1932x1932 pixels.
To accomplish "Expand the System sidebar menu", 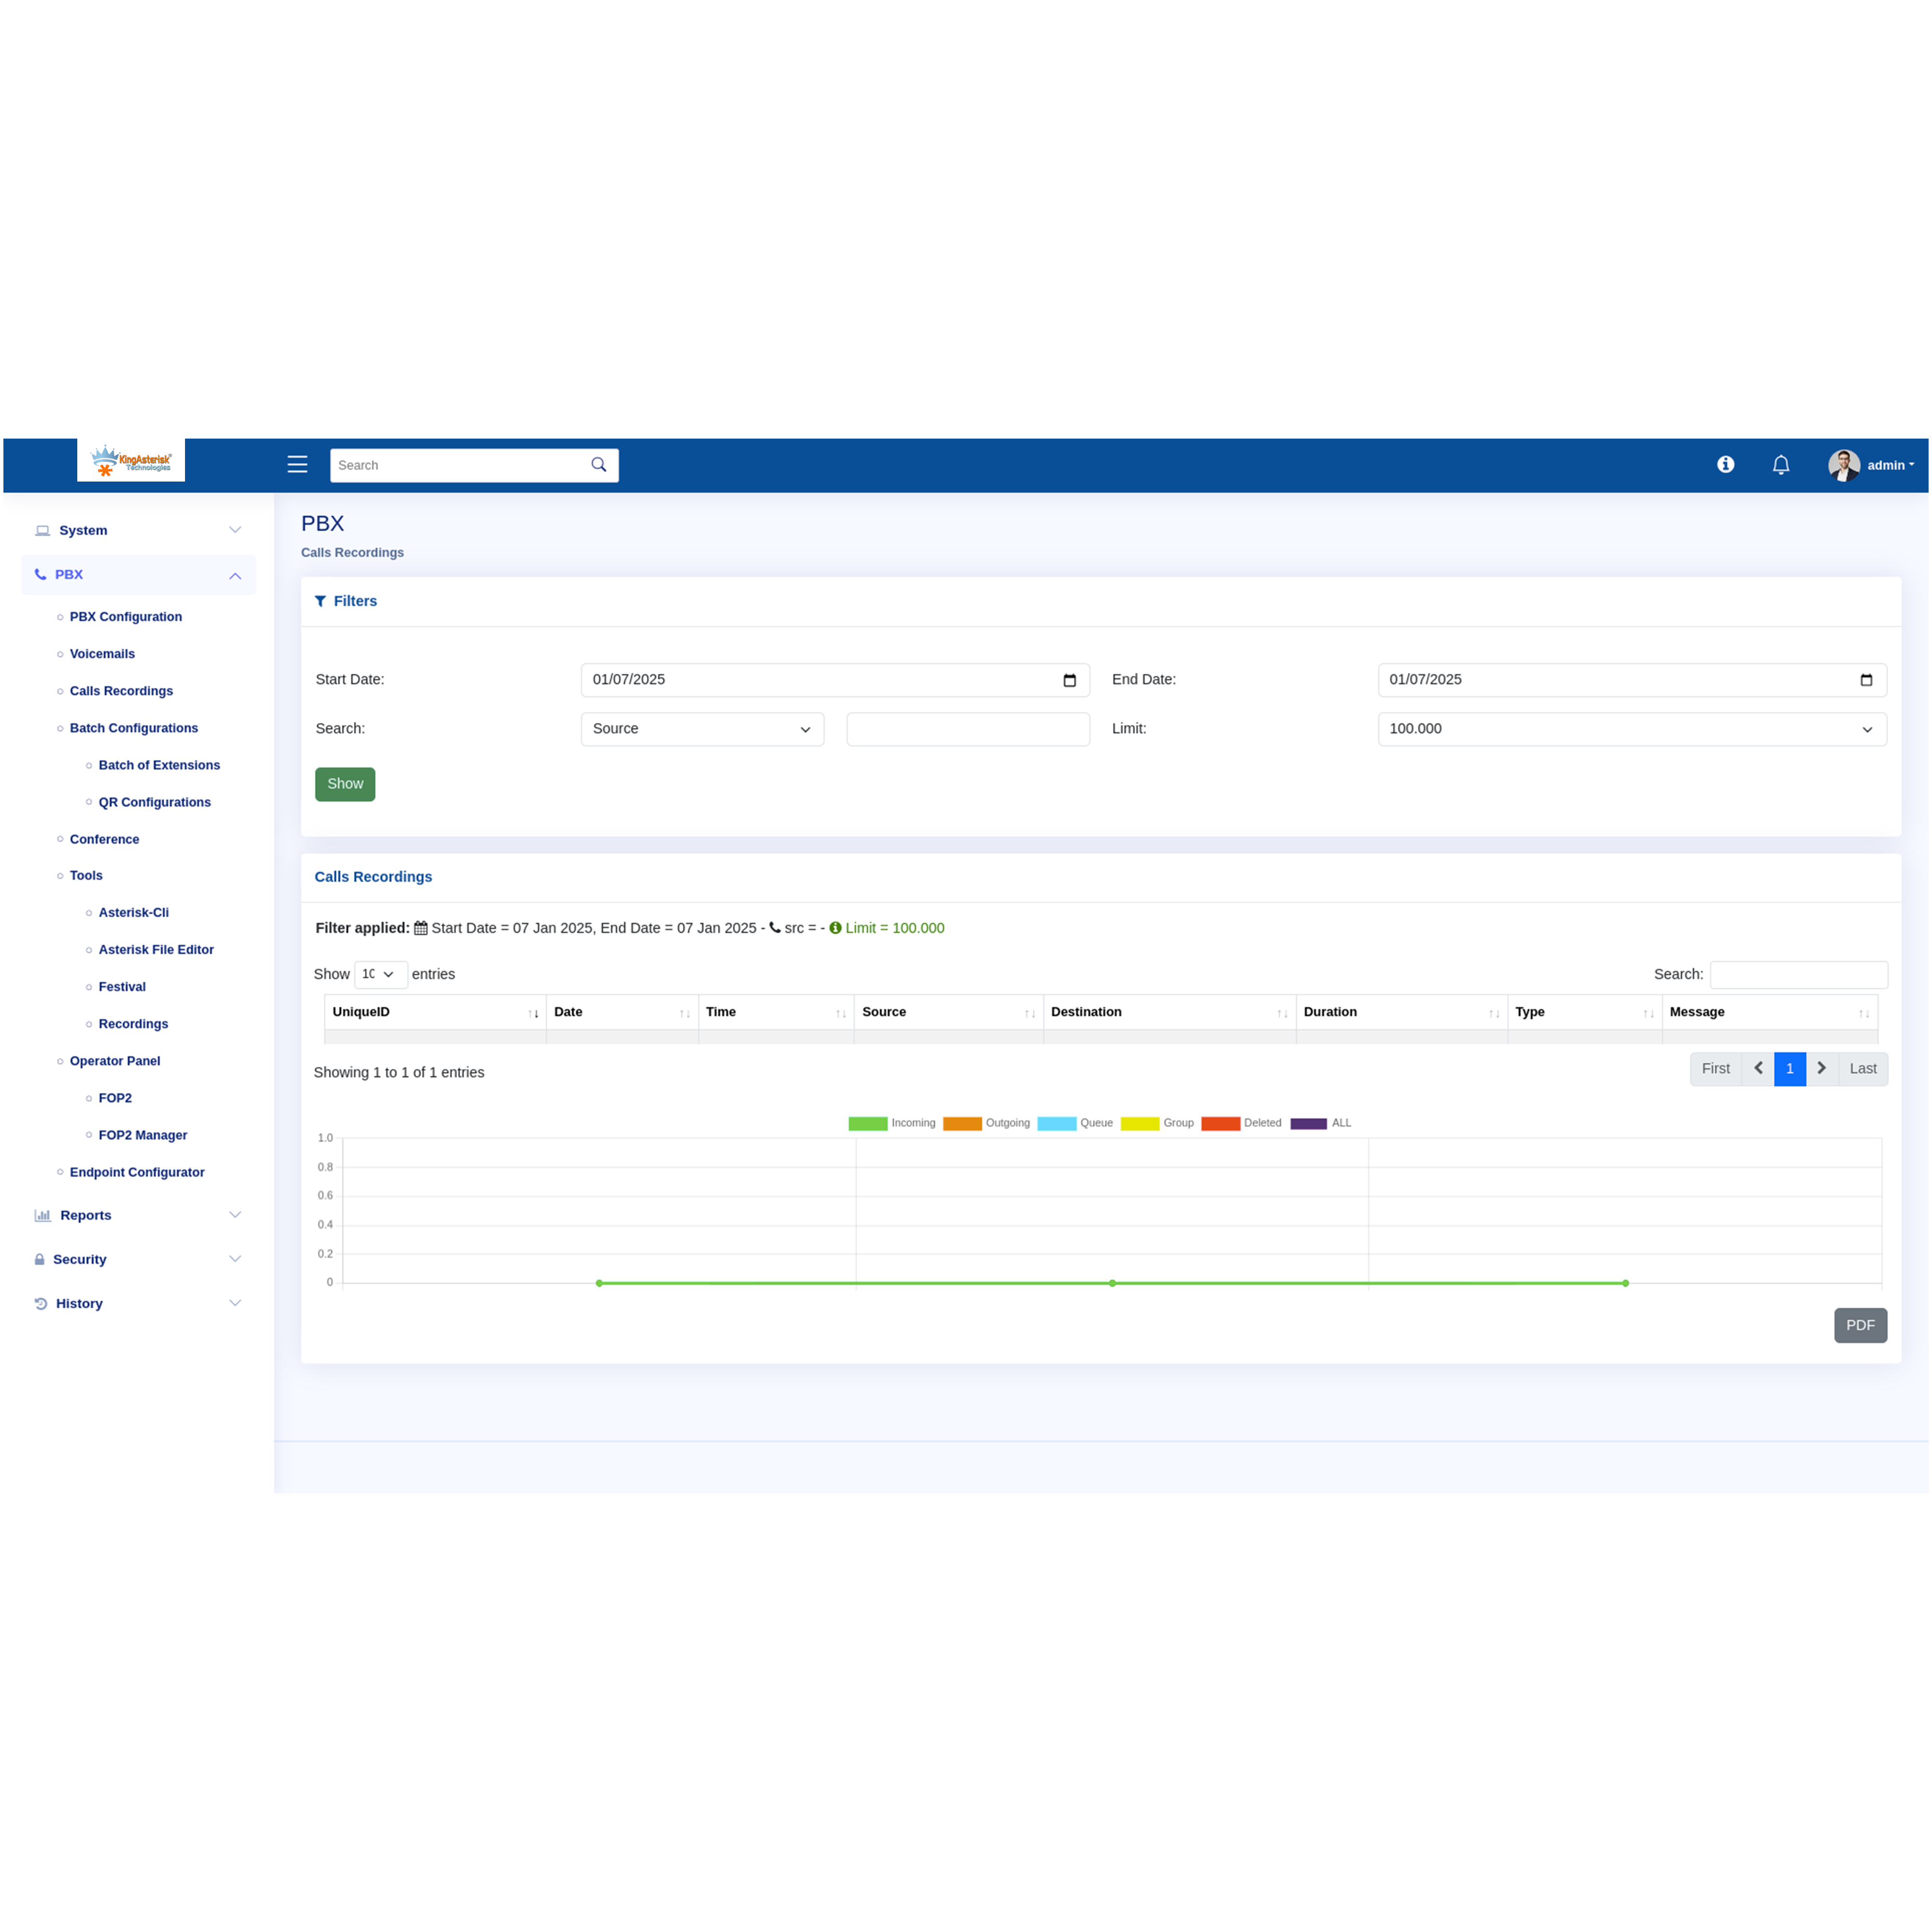I will point(138,530).
